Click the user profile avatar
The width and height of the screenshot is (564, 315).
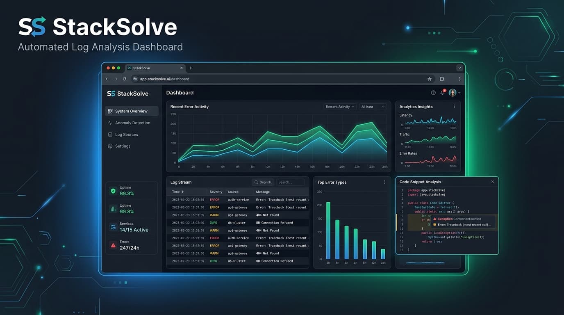tap(453, 93)
